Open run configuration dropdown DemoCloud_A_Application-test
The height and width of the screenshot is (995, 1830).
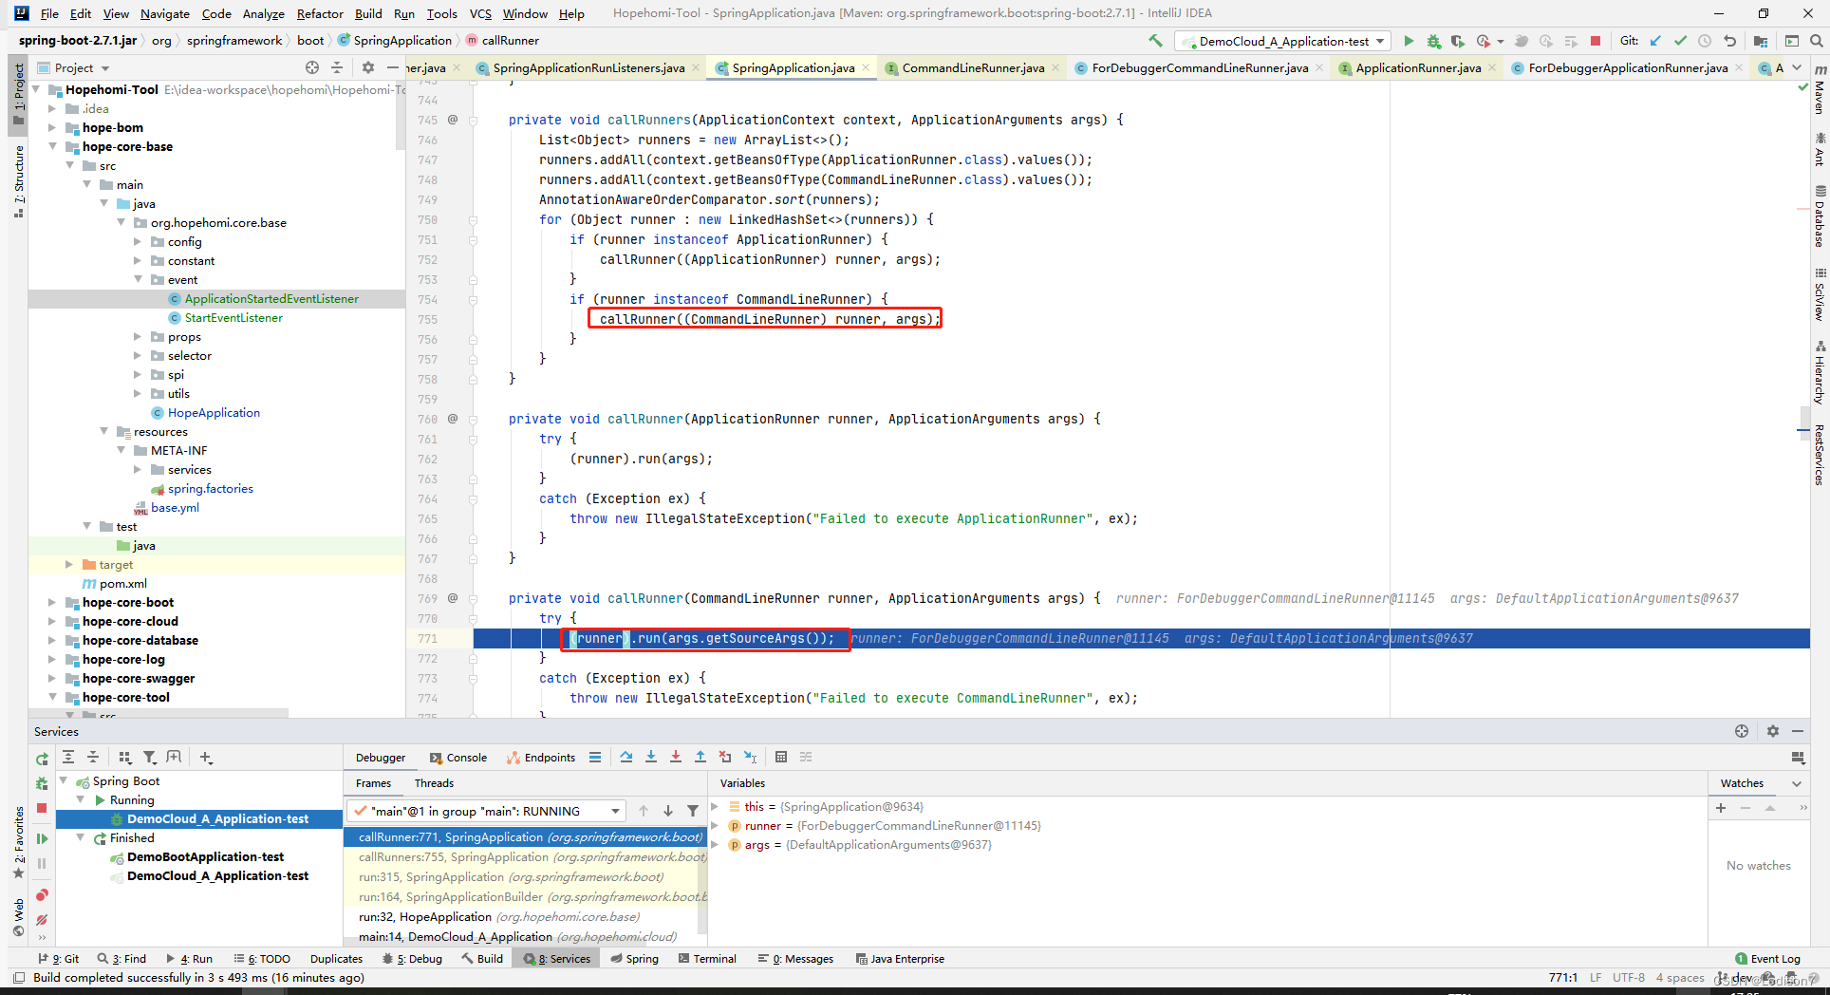pos(1282,41)
